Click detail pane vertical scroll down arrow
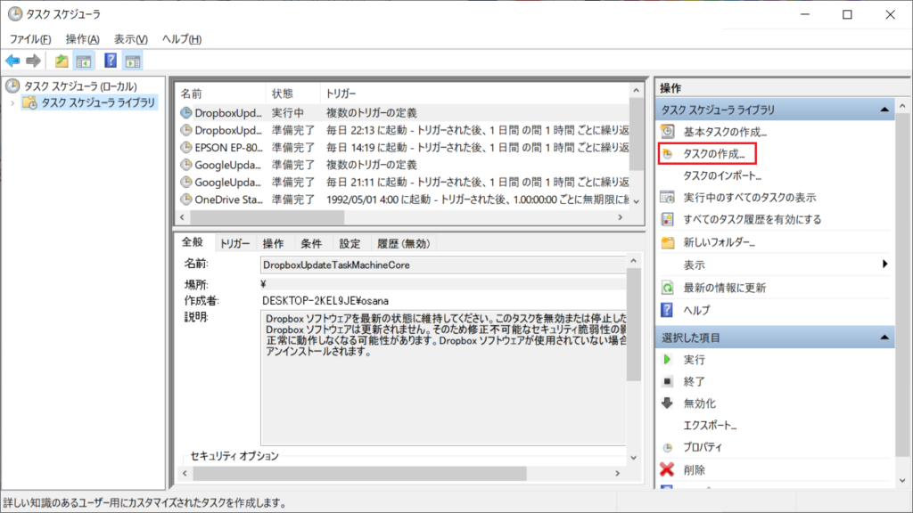913x513 pixels. click(634, 458)
